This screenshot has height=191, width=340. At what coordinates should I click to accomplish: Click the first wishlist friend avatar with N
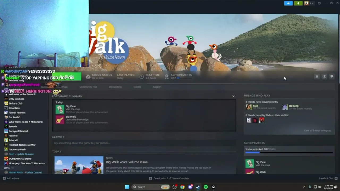[249, 120]
